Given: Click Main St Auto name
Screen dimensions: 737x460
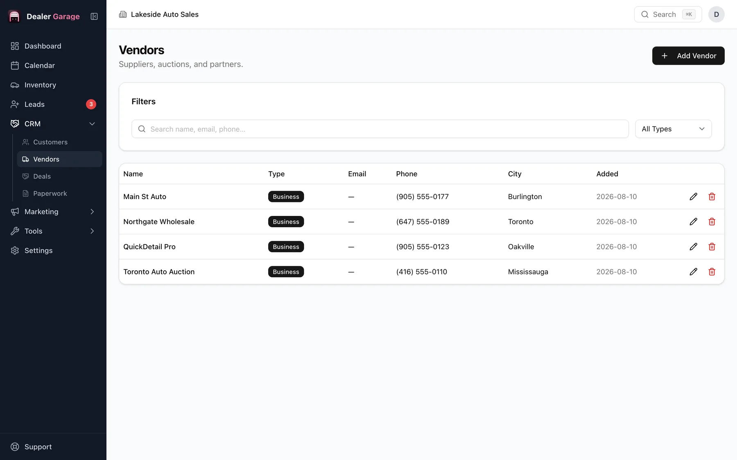Looking at the screenshot, I should point(145,197).
